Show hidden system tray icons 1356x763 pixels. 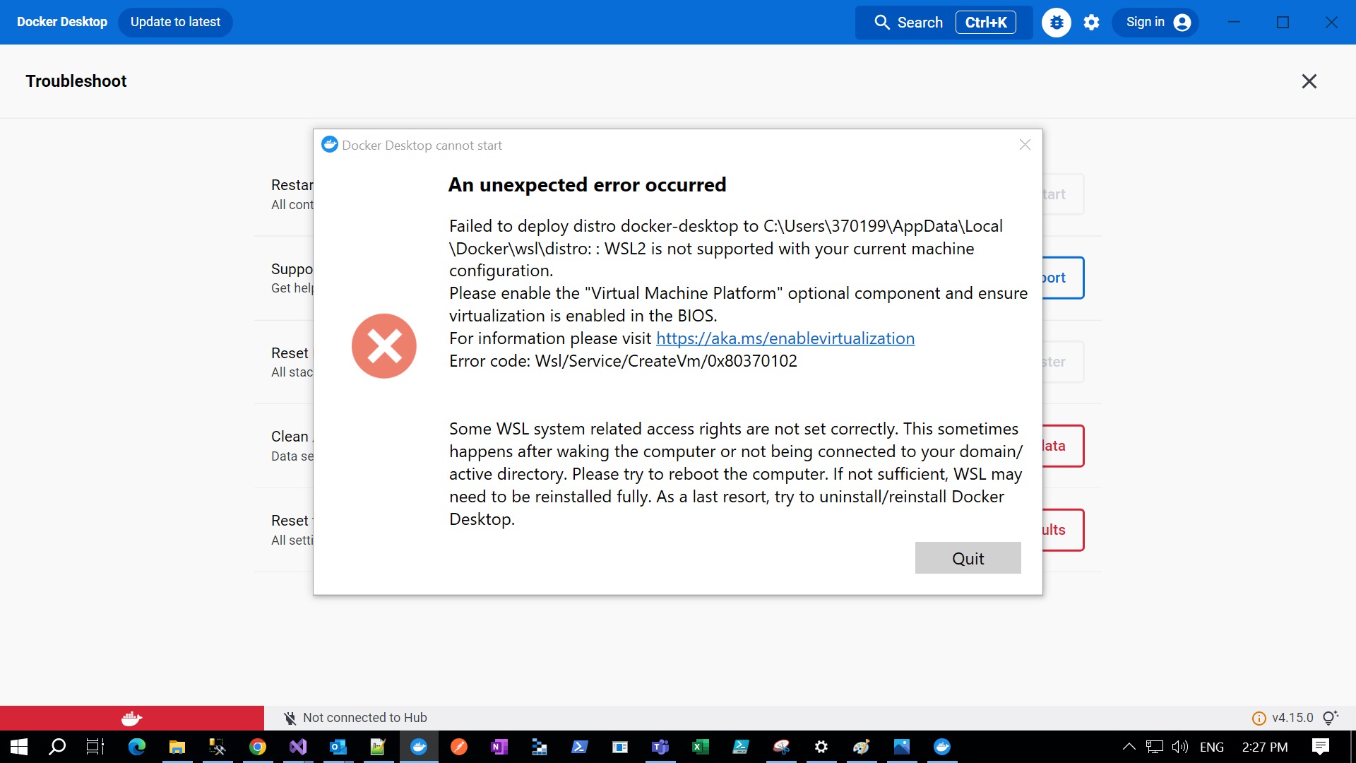click(1129, 747)
